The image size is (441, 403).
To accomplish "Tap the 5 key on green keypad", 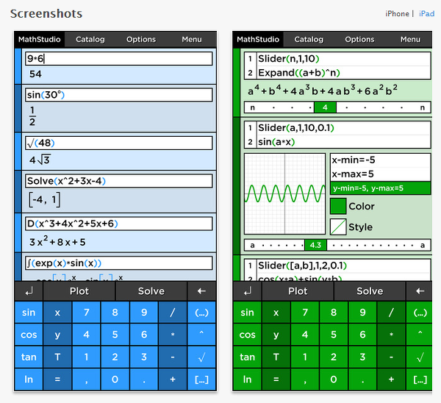I will pyautogui.click(x=334, y=335).
